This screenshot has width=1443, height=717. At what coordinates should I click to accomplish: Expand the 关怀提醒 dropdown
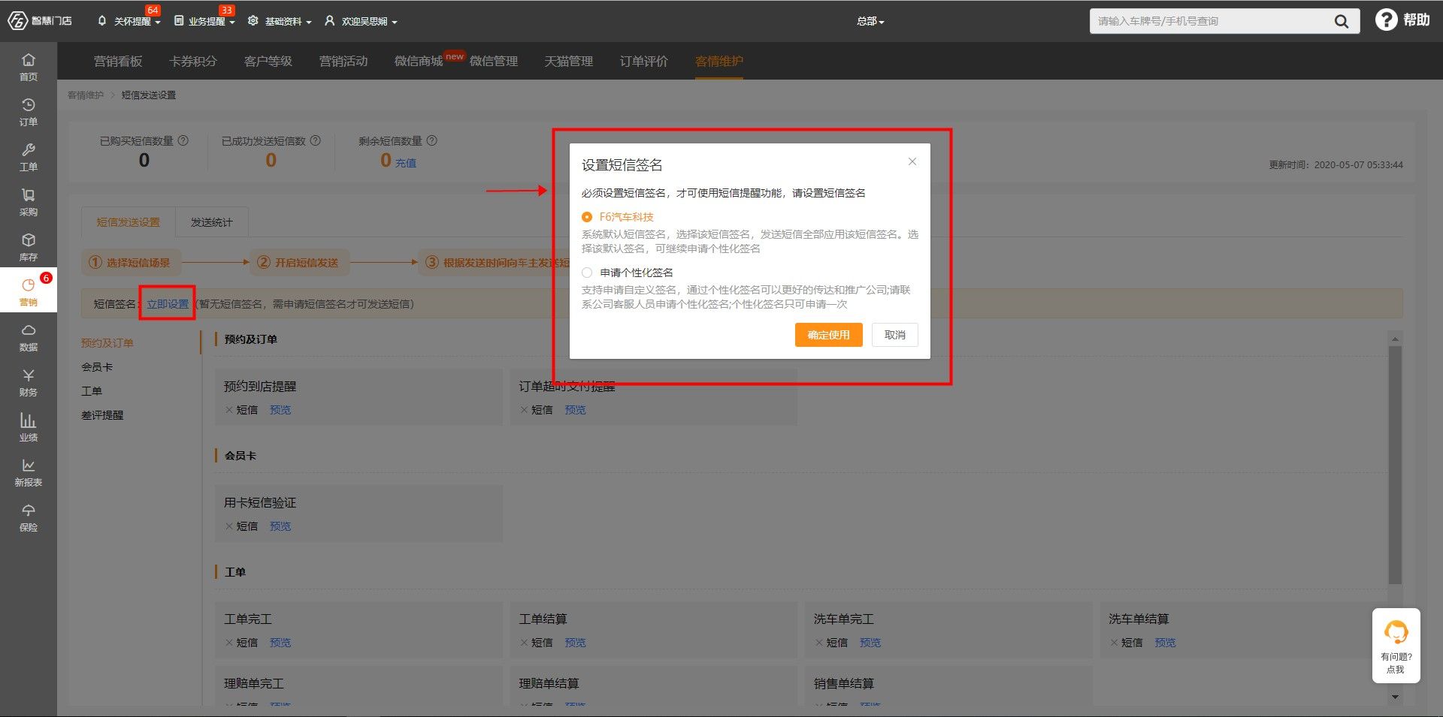(129, 21)
